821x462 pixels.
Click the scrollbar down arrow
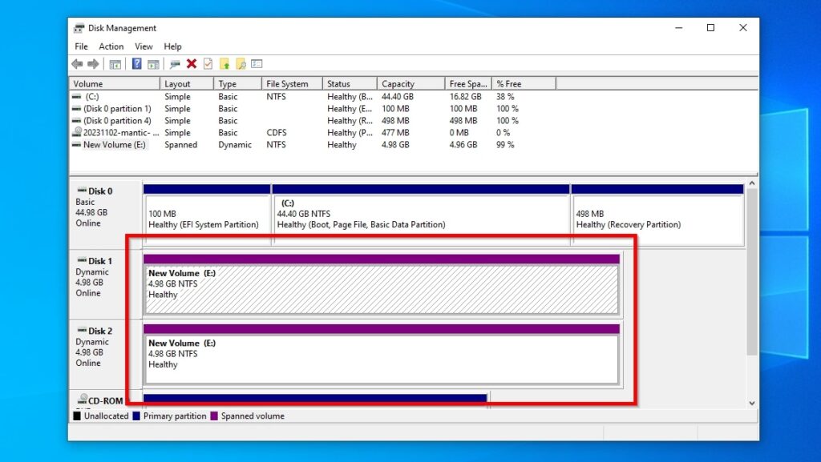751,404
